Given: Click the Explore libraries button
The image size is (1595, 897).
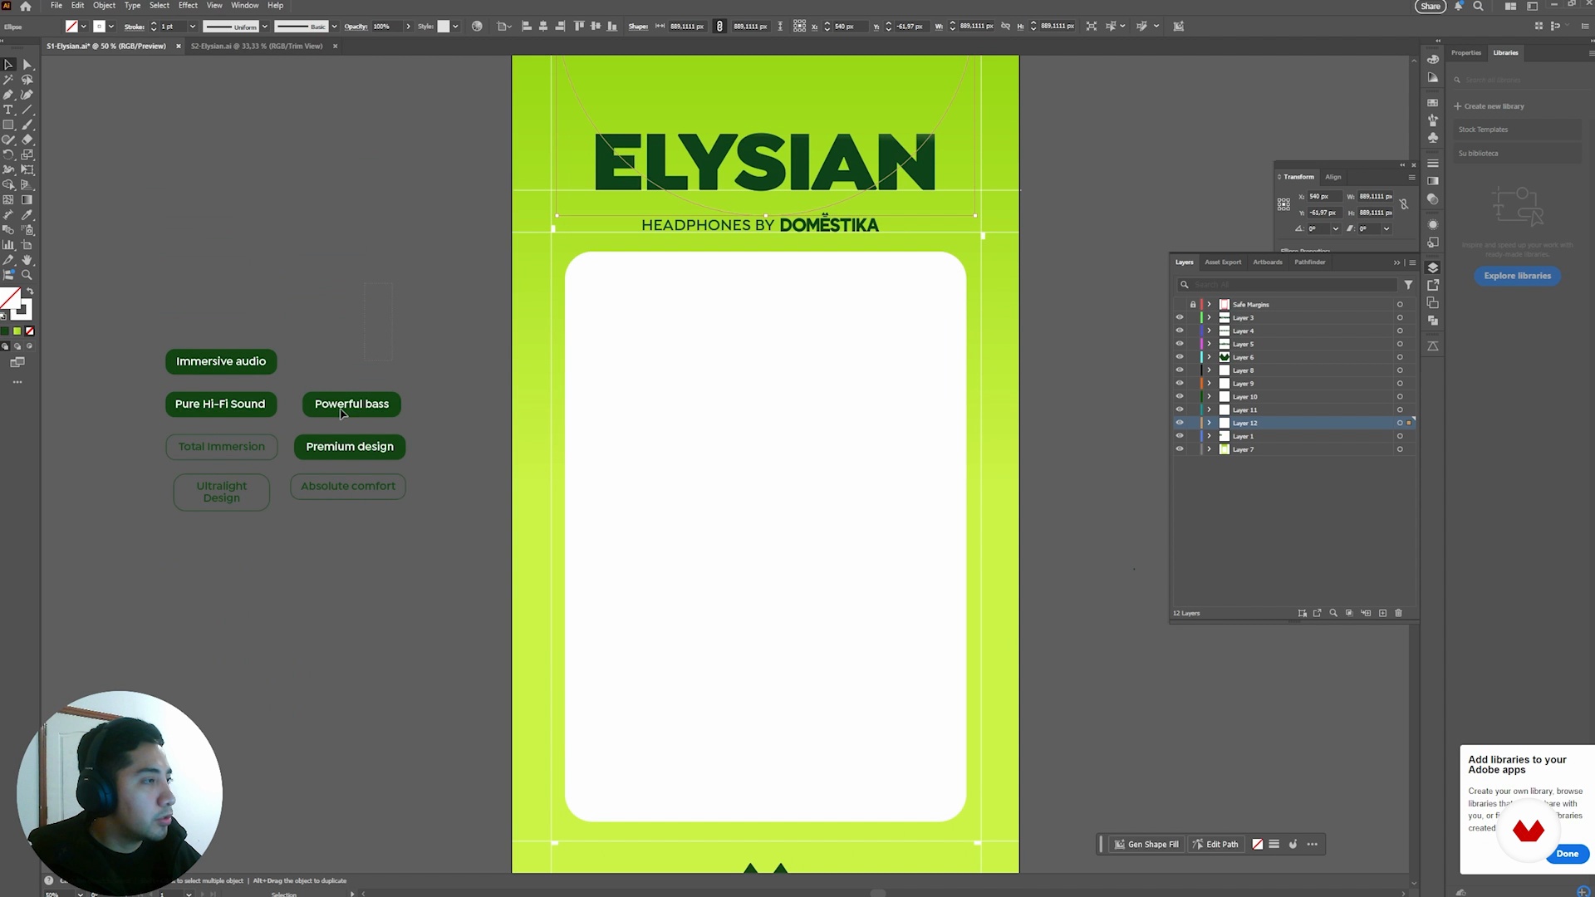Looking at the screenshot, I should [x=1517, y=276].
